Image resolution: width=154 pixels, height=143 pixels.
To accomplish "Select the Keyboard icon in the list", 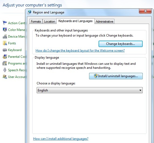I will pos(5,50).
